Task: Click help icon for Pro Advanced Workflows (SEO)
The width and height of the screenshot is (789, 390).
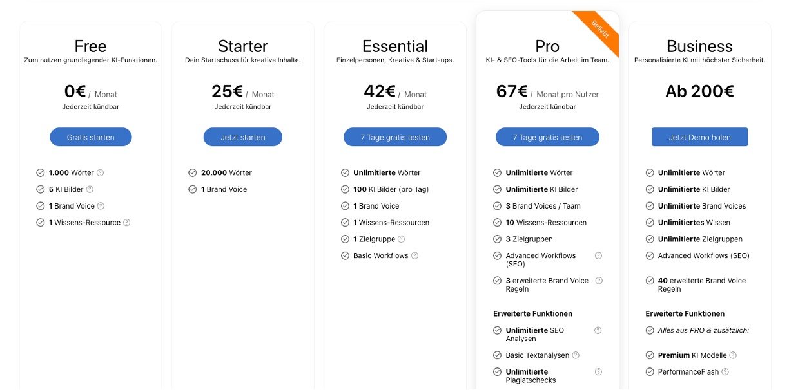Action: click(598, 255)
